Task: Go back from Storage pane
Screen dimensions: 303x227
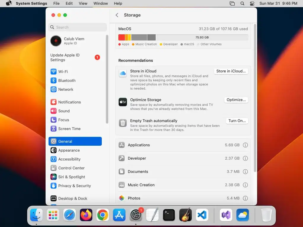Action: (x=117, y=15)
